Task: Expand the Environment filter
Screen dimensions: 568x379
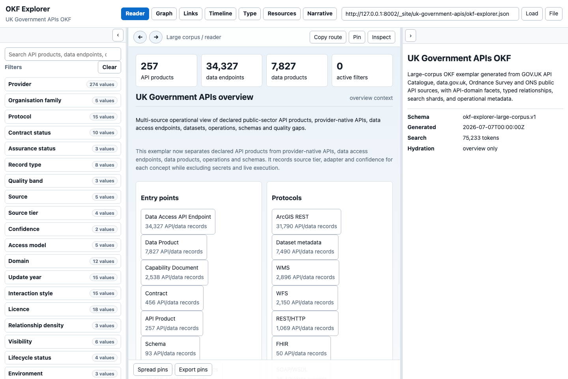Action: (x=63, y=373)
